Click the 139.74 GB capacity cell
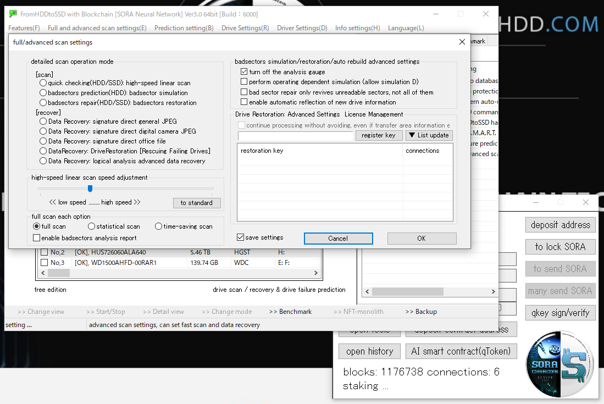The image size is (604, 404). pyautogui.click(x=204, y=263)
